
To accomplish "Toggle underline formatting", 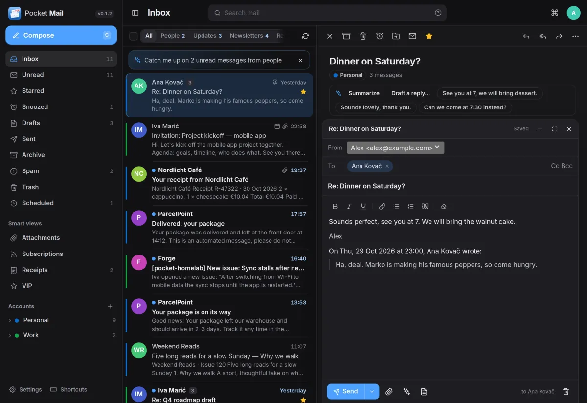I will click(x=363, y=206).
